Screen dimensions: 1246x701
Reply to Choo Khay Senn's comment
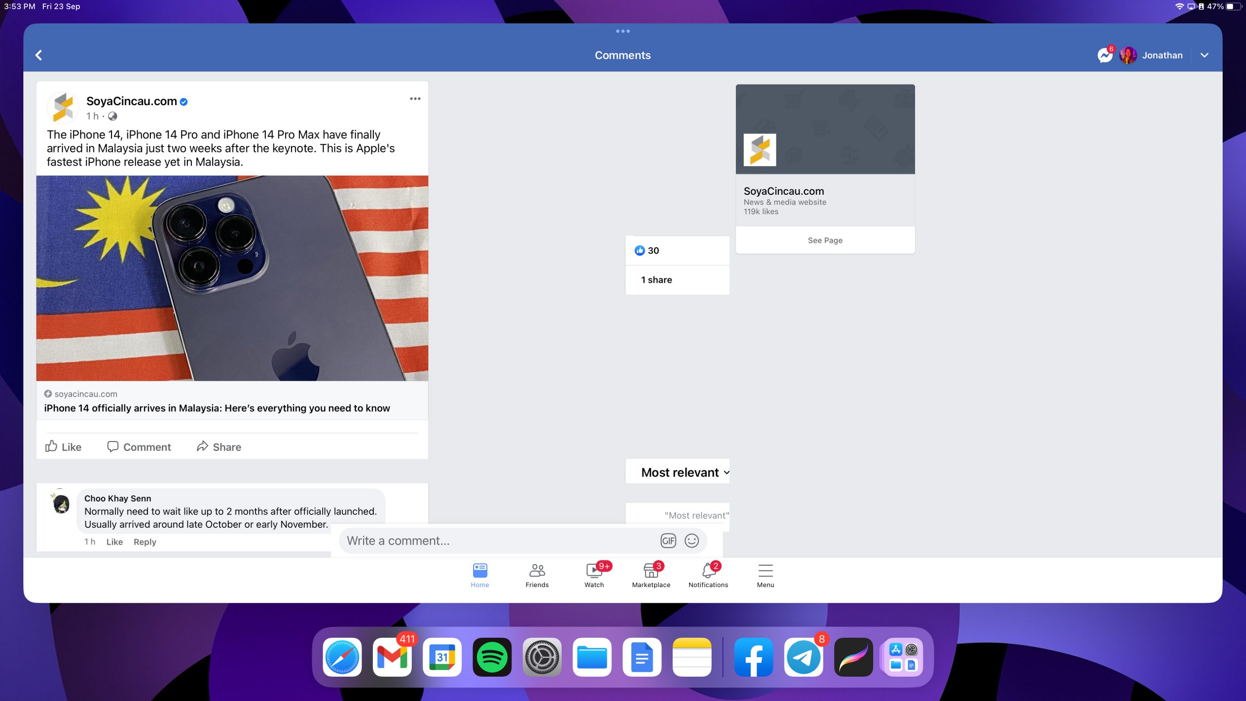pos(145,542)
